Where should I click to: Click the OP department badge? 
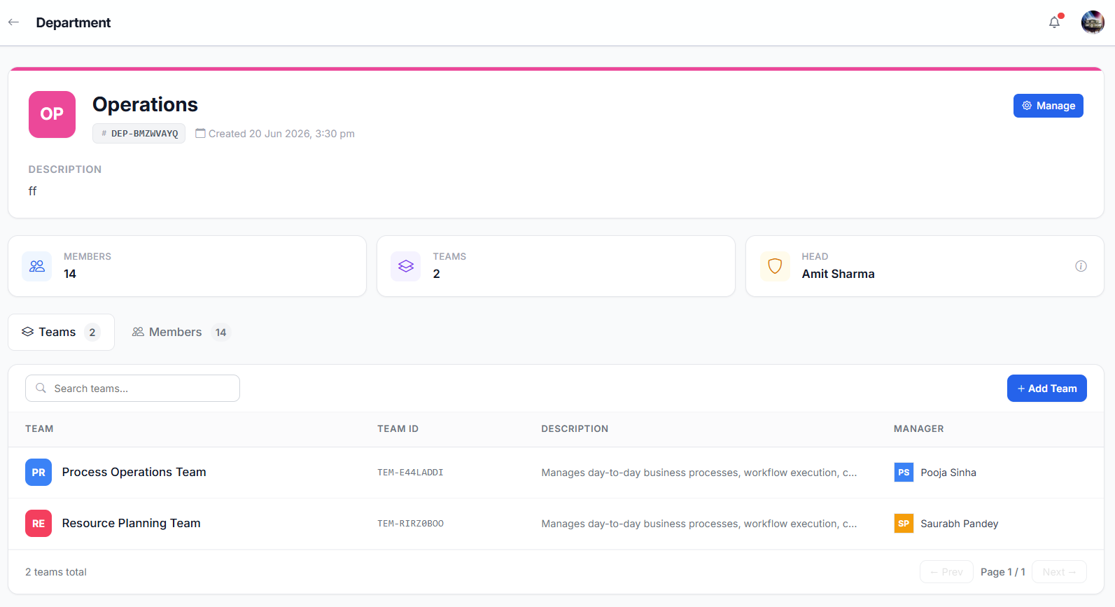pyautogui.click(x=52, y=114)
